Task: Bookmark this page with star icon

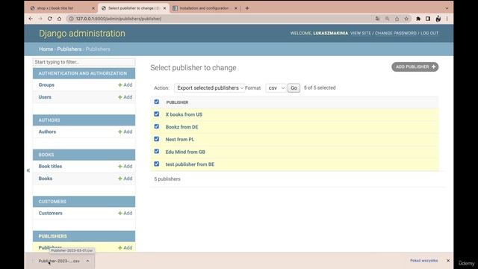Action: pos(406,19)
